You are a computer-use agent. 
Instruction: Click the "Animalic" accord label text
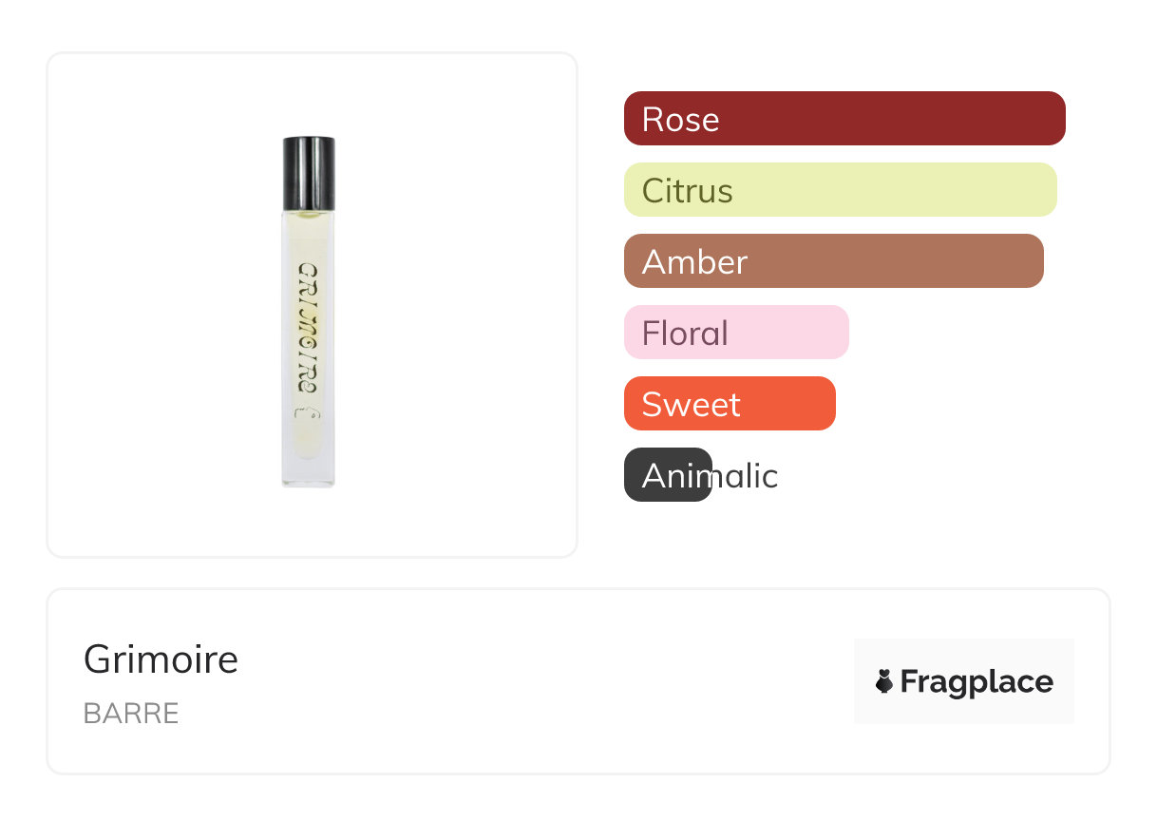tap(710, 475)
